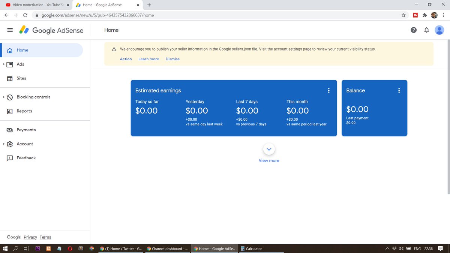The height and width of the screenshot is (253, 450).
Task: Click the Last payment text
Action: click(x=357, y=118)
